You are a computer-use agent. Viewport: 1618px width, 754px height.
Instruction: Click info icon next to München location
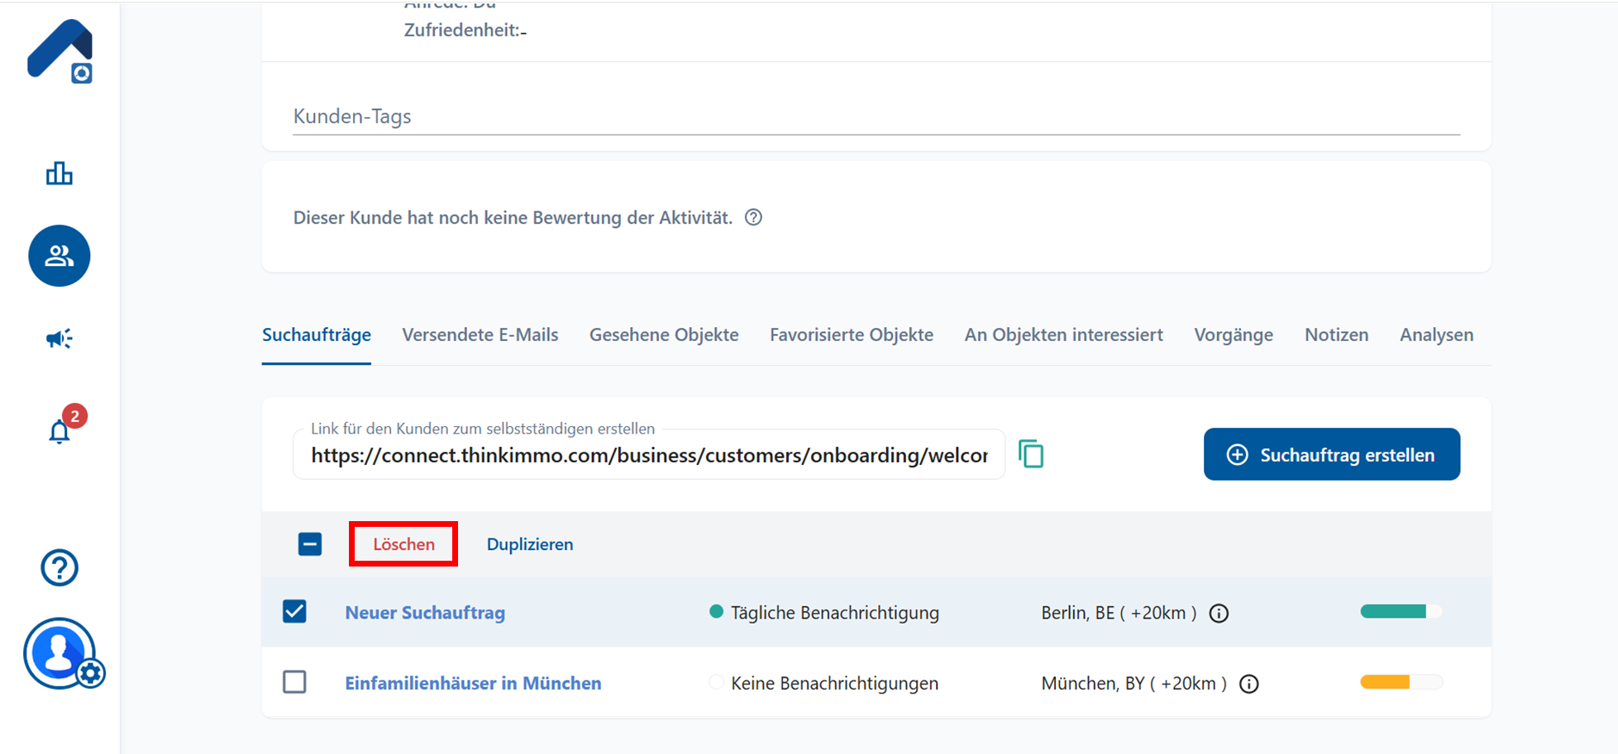[x=1248, y=684]
